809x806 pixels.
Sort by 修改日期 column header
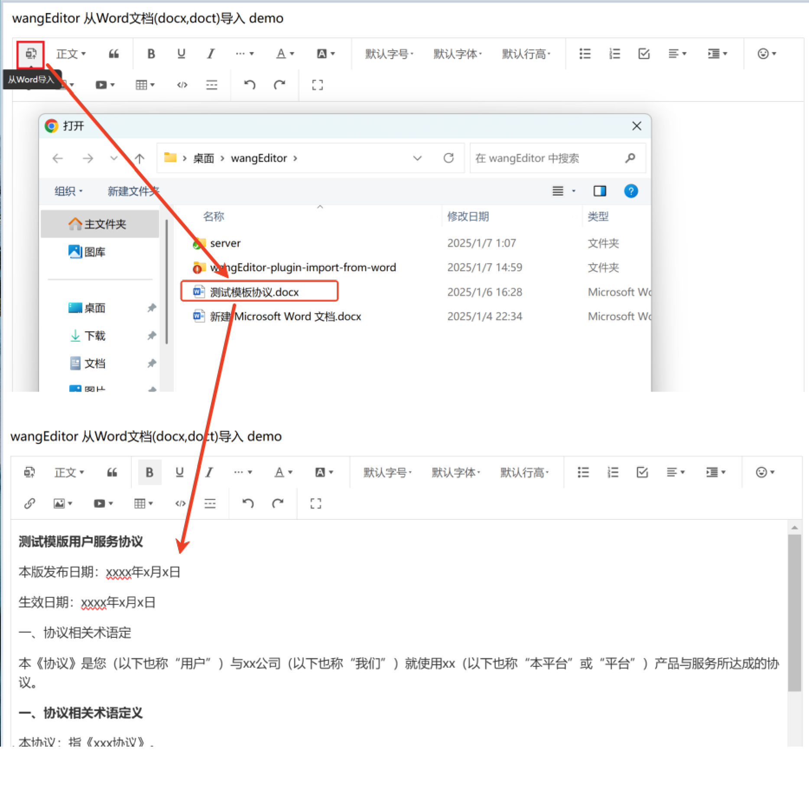coord(468,216)
